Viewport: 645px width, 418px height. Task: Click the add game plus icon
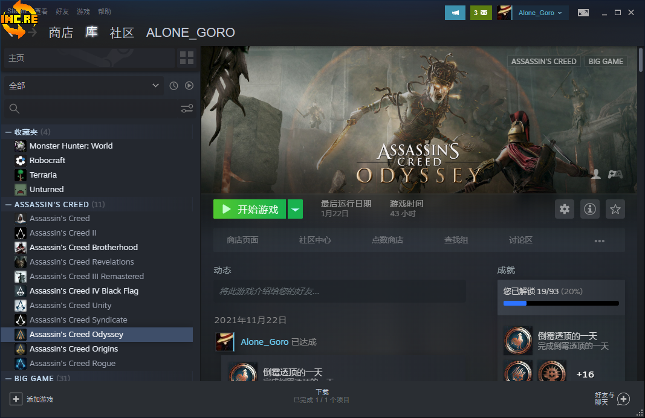[x=16, y=399]
